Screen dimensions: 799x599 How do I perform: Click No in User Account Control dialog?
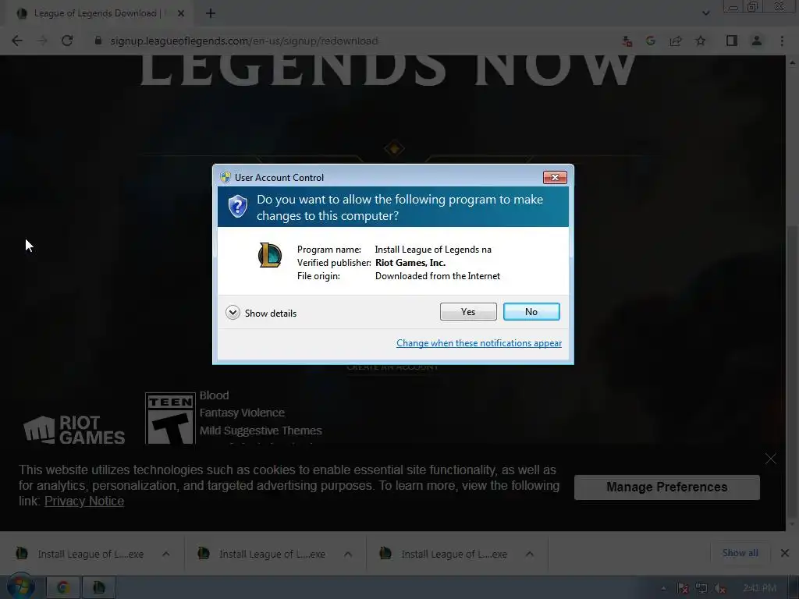(x=531, y=312)
